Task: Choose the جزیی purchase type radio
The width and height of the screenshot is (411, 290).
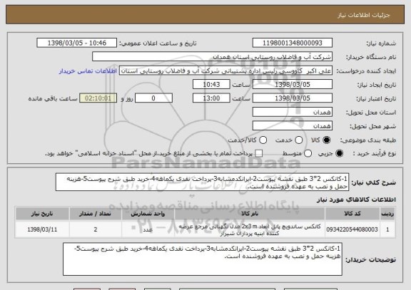Action: (x=339, y=153)
